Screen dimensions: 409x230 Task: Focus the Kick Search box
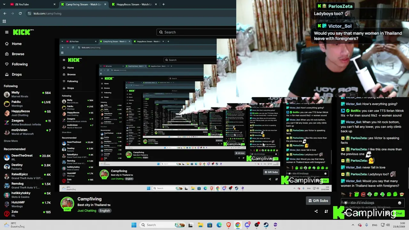click(196, 32)
